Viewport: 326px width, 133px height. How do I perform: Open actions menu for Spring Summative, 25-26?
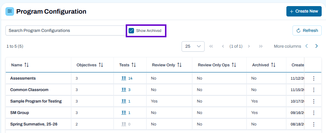click(314, 124)
